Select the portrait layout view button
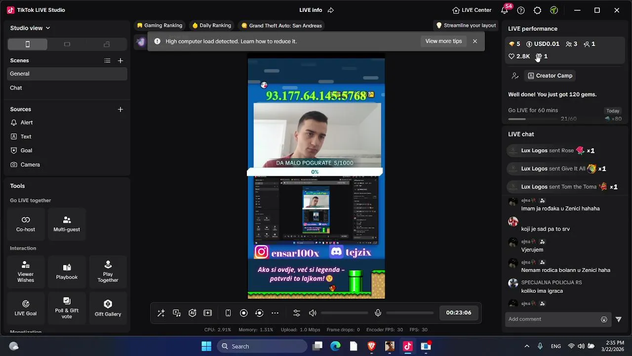 (x=28, y=44)
